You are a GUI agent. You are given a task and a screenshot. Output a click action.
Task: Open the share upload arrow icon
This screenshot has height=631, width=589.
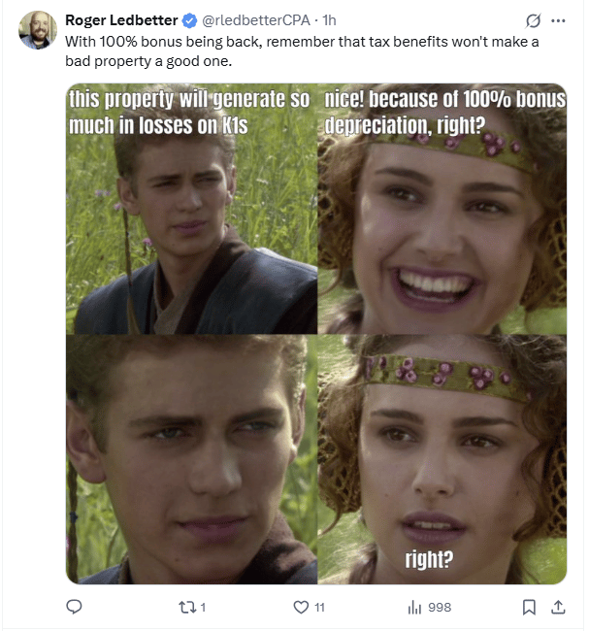[558, 607]
